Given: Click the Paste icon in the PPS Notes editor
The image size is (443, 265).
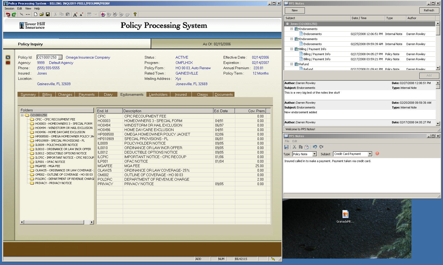Looking at the screenshot, I should click(307, 147).
